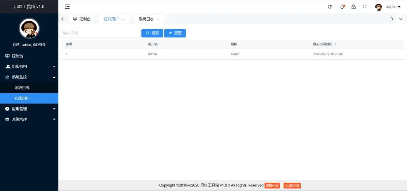Close the 在线用户 tab

pos(123,19)
